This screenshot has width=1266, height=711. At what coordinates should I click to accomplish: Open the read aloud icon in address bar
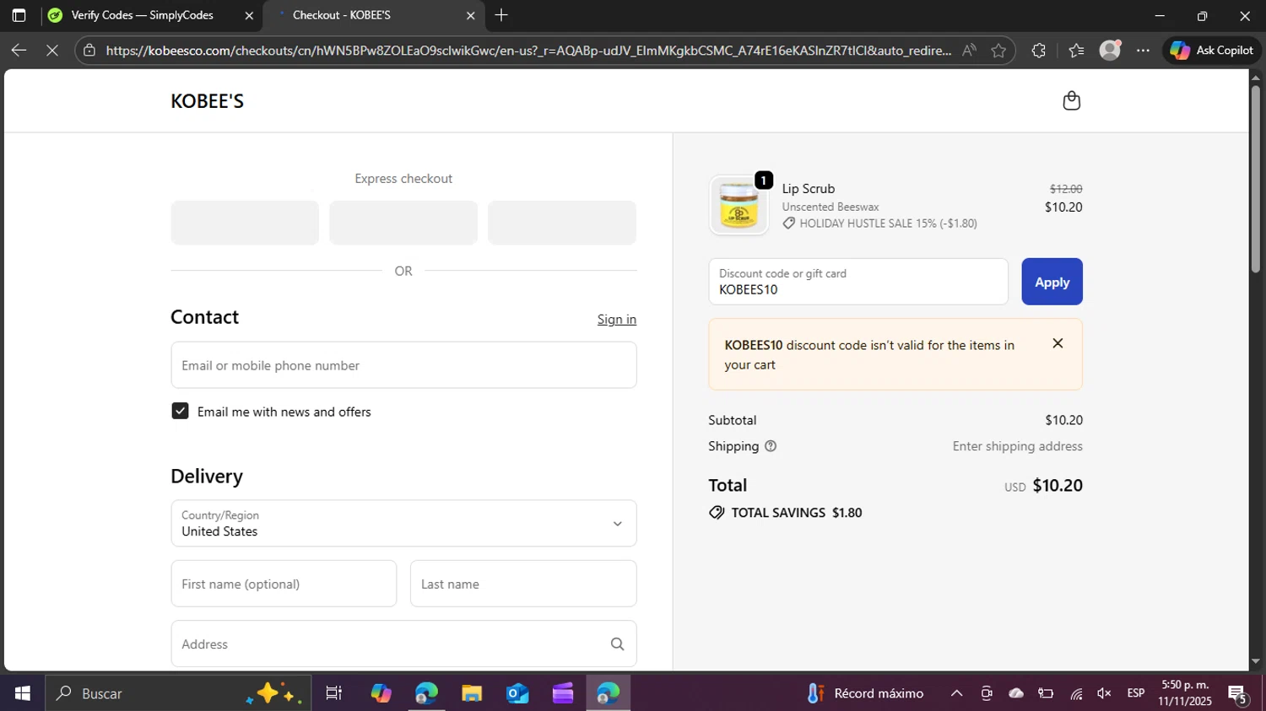[969, 51]
